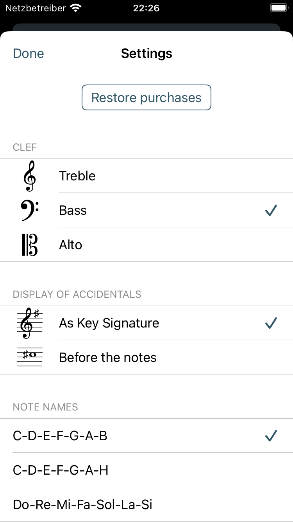Select the Bass label row
Screen dimensions: 293x522
coord(146,211)
